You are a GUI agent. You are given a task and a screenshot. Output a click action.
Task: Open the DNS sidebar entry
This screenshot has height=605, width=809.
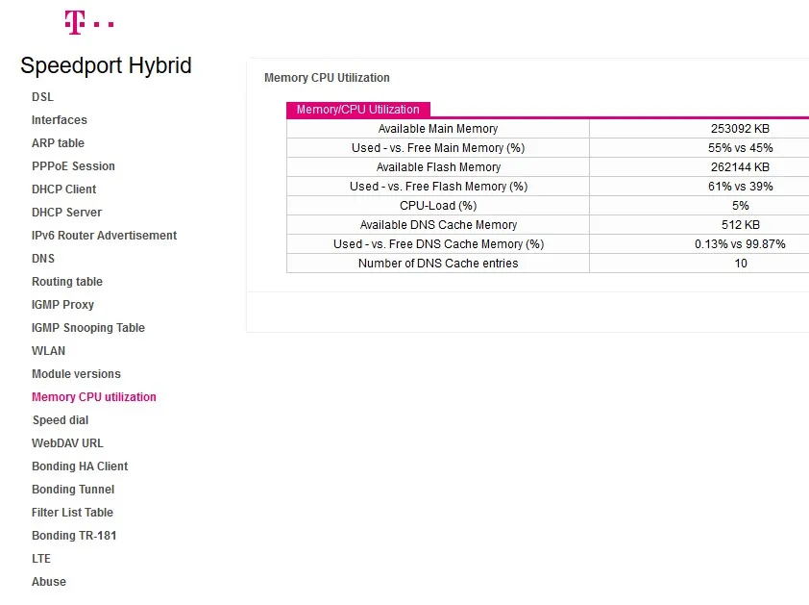pyautogui.click(x=43, y=259)
